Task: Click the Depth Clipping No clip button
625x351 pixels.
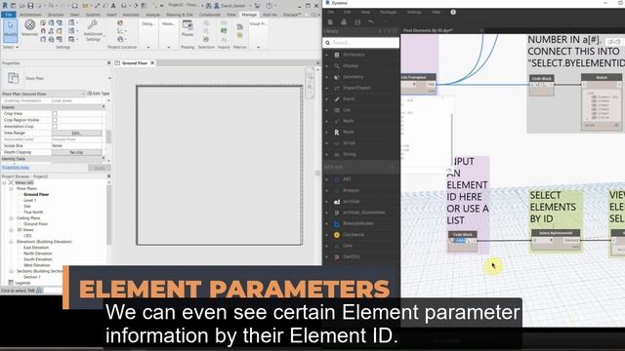Action: pyautogui.click(x=76, y=152)
